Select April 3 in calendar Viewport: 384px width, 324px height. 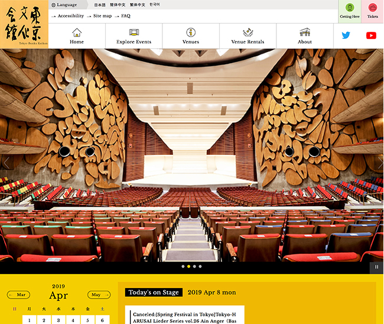[x=58, y=320]
